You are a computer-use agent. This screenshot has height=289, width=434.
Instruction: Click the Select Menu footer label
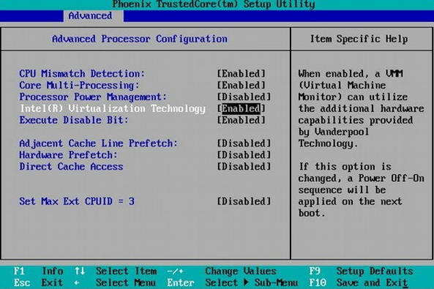point(126,282)
